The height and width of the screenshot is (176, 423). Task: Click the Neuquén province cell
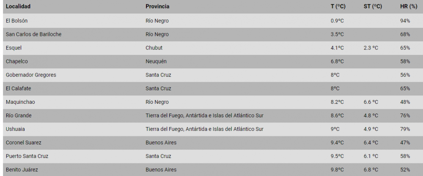(156, 61)
